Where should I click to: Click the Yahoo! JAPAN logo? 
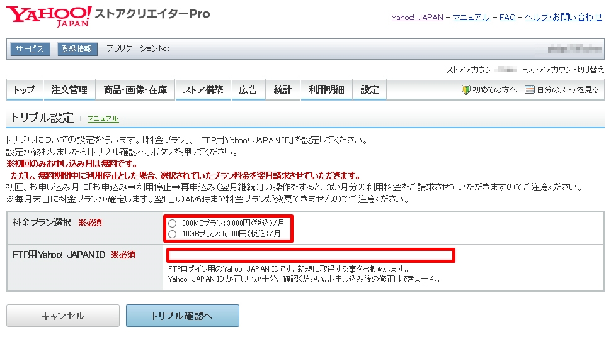click(x=49, y=16)
